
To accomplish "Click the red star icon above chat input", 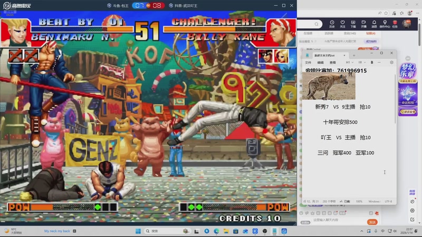I will click(377, 213).
